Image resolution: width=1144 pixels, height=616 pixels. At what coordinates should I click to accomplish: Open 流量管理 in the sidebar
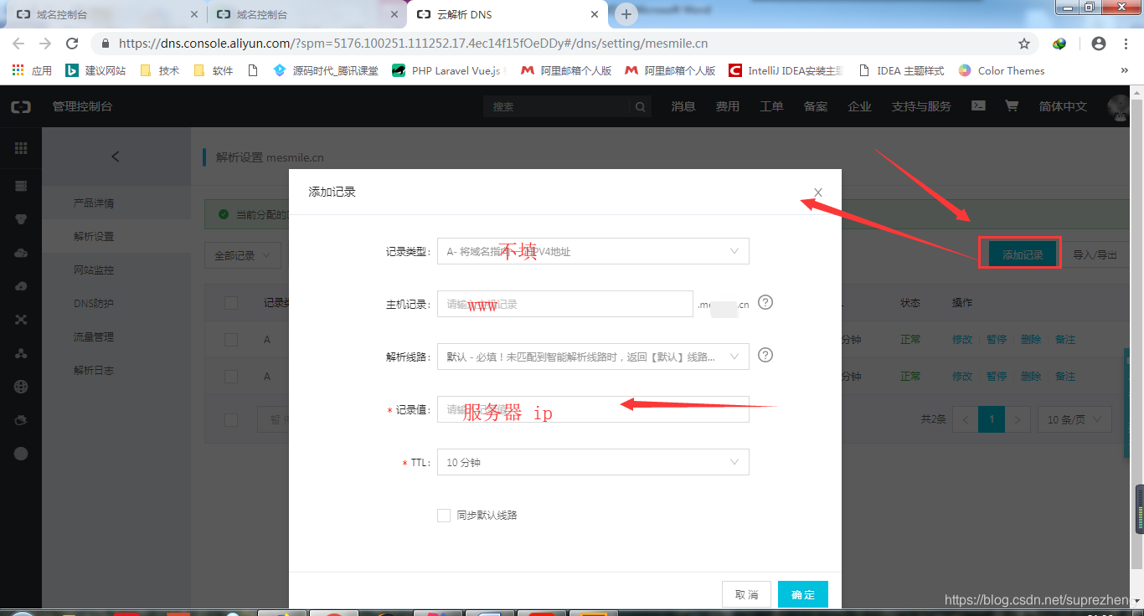[94, 337]
